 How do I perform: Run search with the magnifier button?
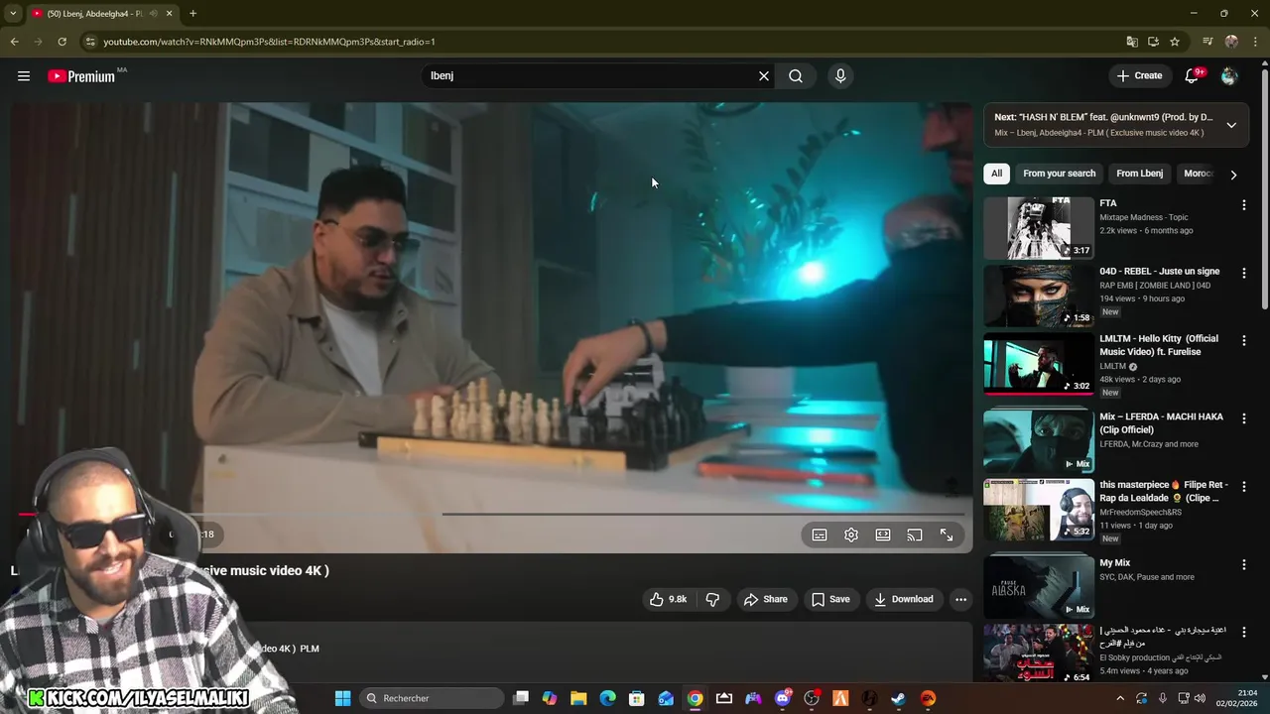click(796, 76)
